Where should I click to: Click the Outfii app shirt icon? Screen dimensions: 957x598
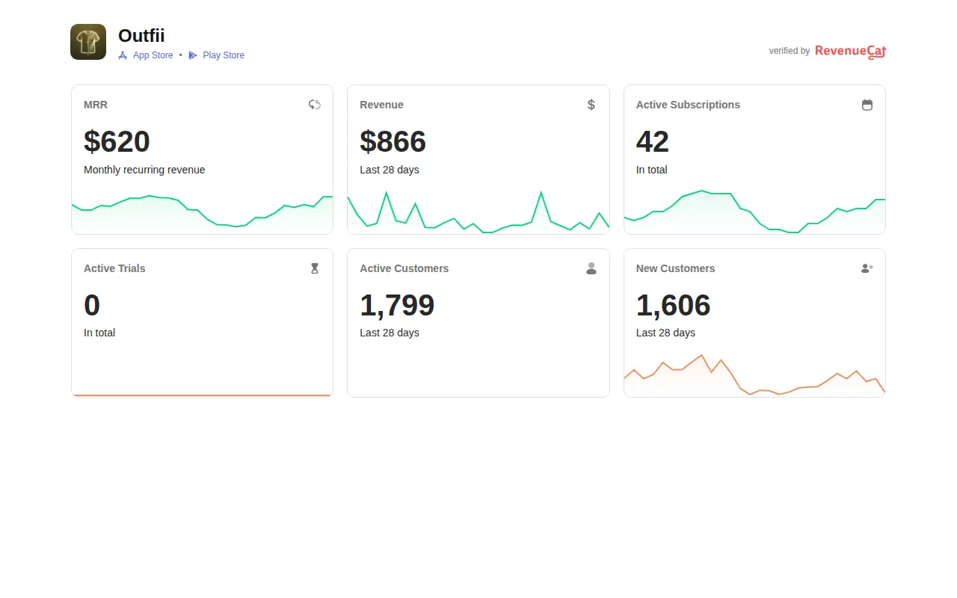[x=88, y=42]
